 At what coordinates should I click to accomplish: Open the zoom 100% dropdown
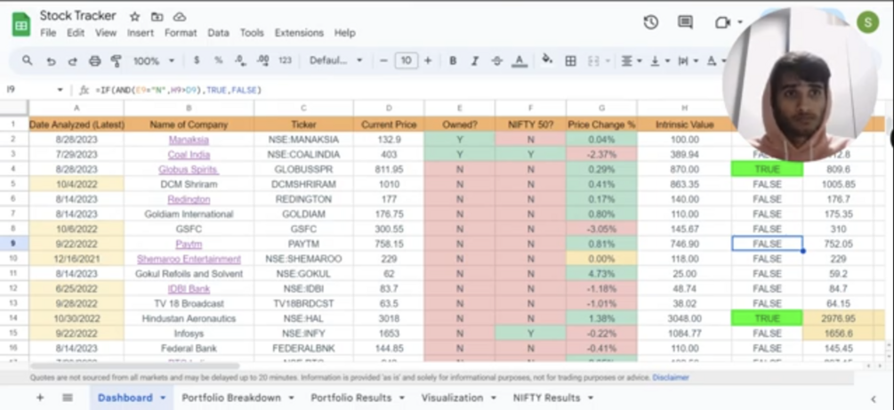pos(154,60)
